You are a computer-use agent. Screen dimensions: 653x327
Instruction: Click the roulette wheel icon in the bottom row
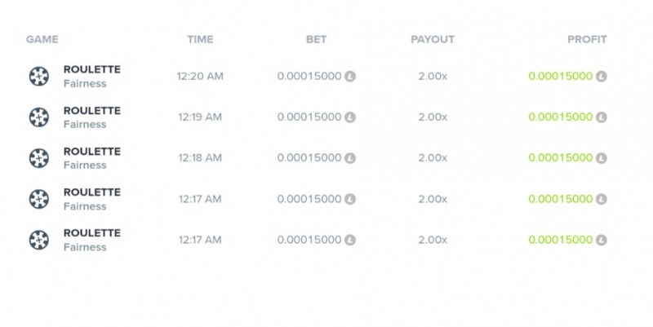pos(38,240)
